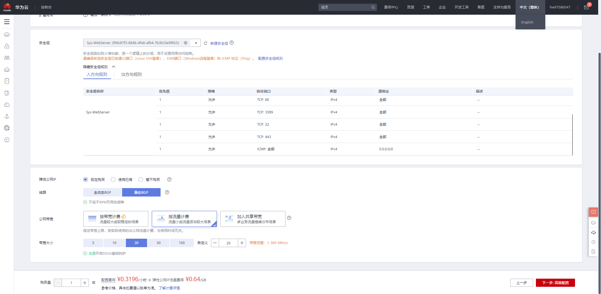Open the security group dropdown arrow
Viewport: 601px width, 294px height.
pos(196,43)
